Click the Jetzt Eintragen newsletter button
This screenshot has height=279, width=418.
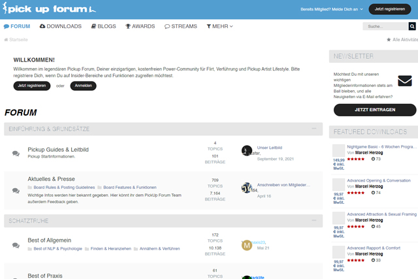pos(375,110)
